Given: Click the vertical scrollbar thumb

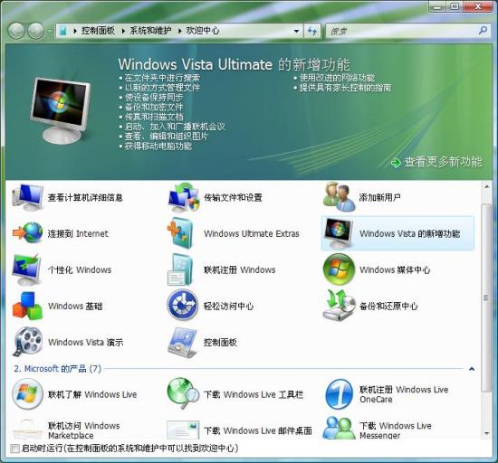Looking at the screenshot, I should click(x=486, y=298).
